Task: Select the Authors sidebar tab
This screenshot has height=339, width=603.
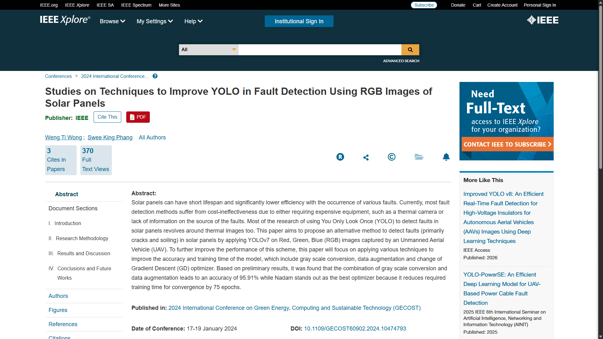Action: pos(58,296)
